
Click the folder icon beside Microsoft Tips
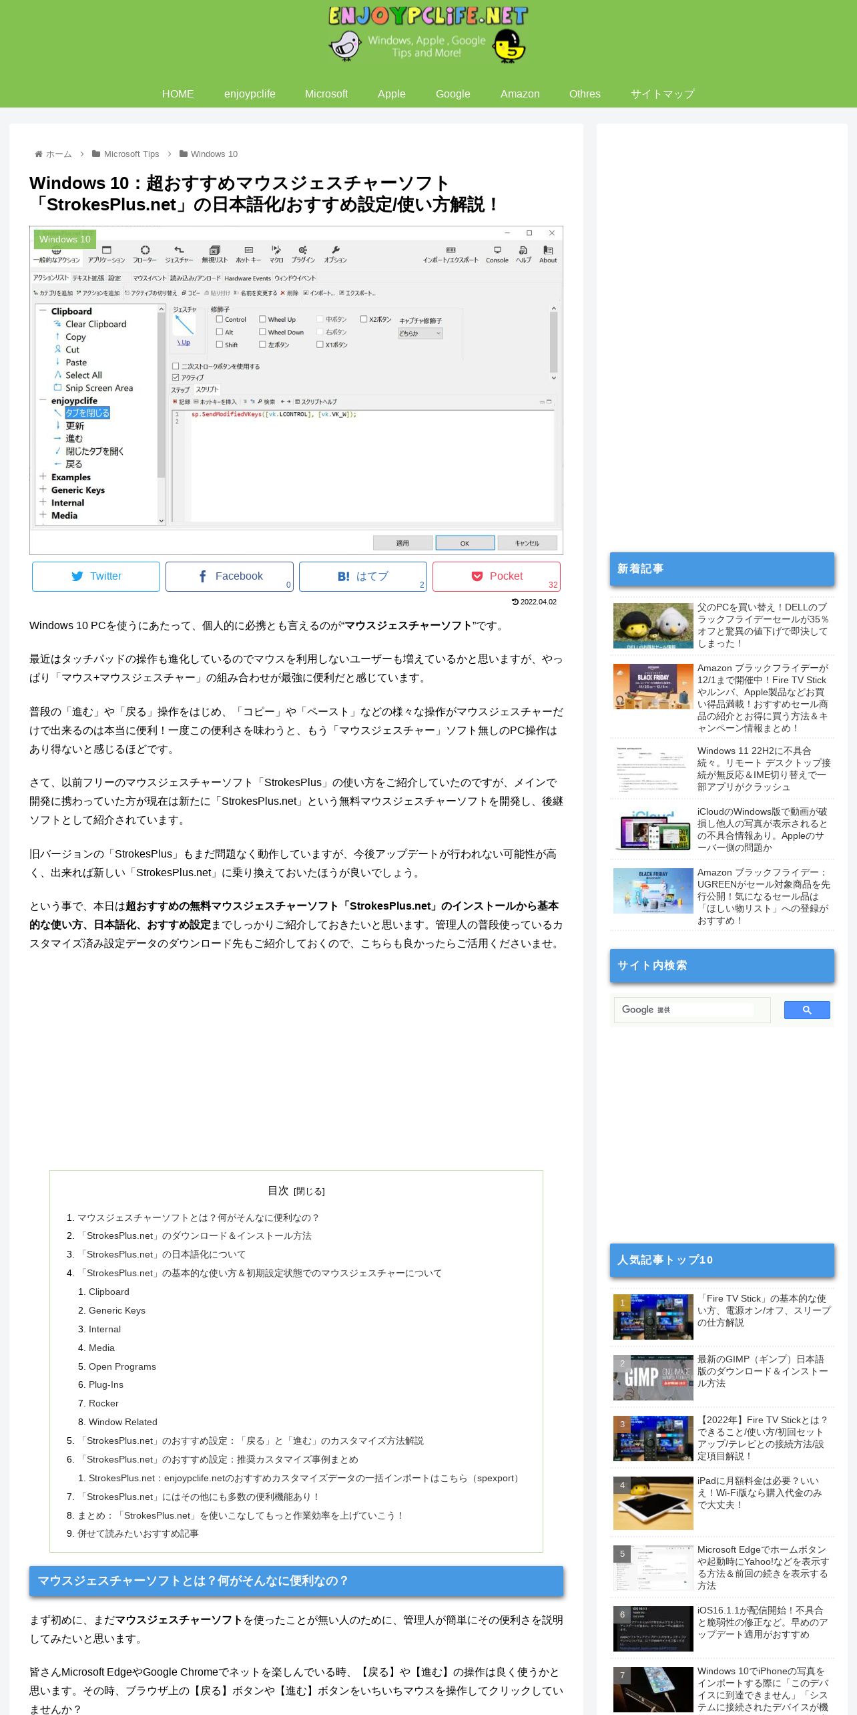coord(96,154)
